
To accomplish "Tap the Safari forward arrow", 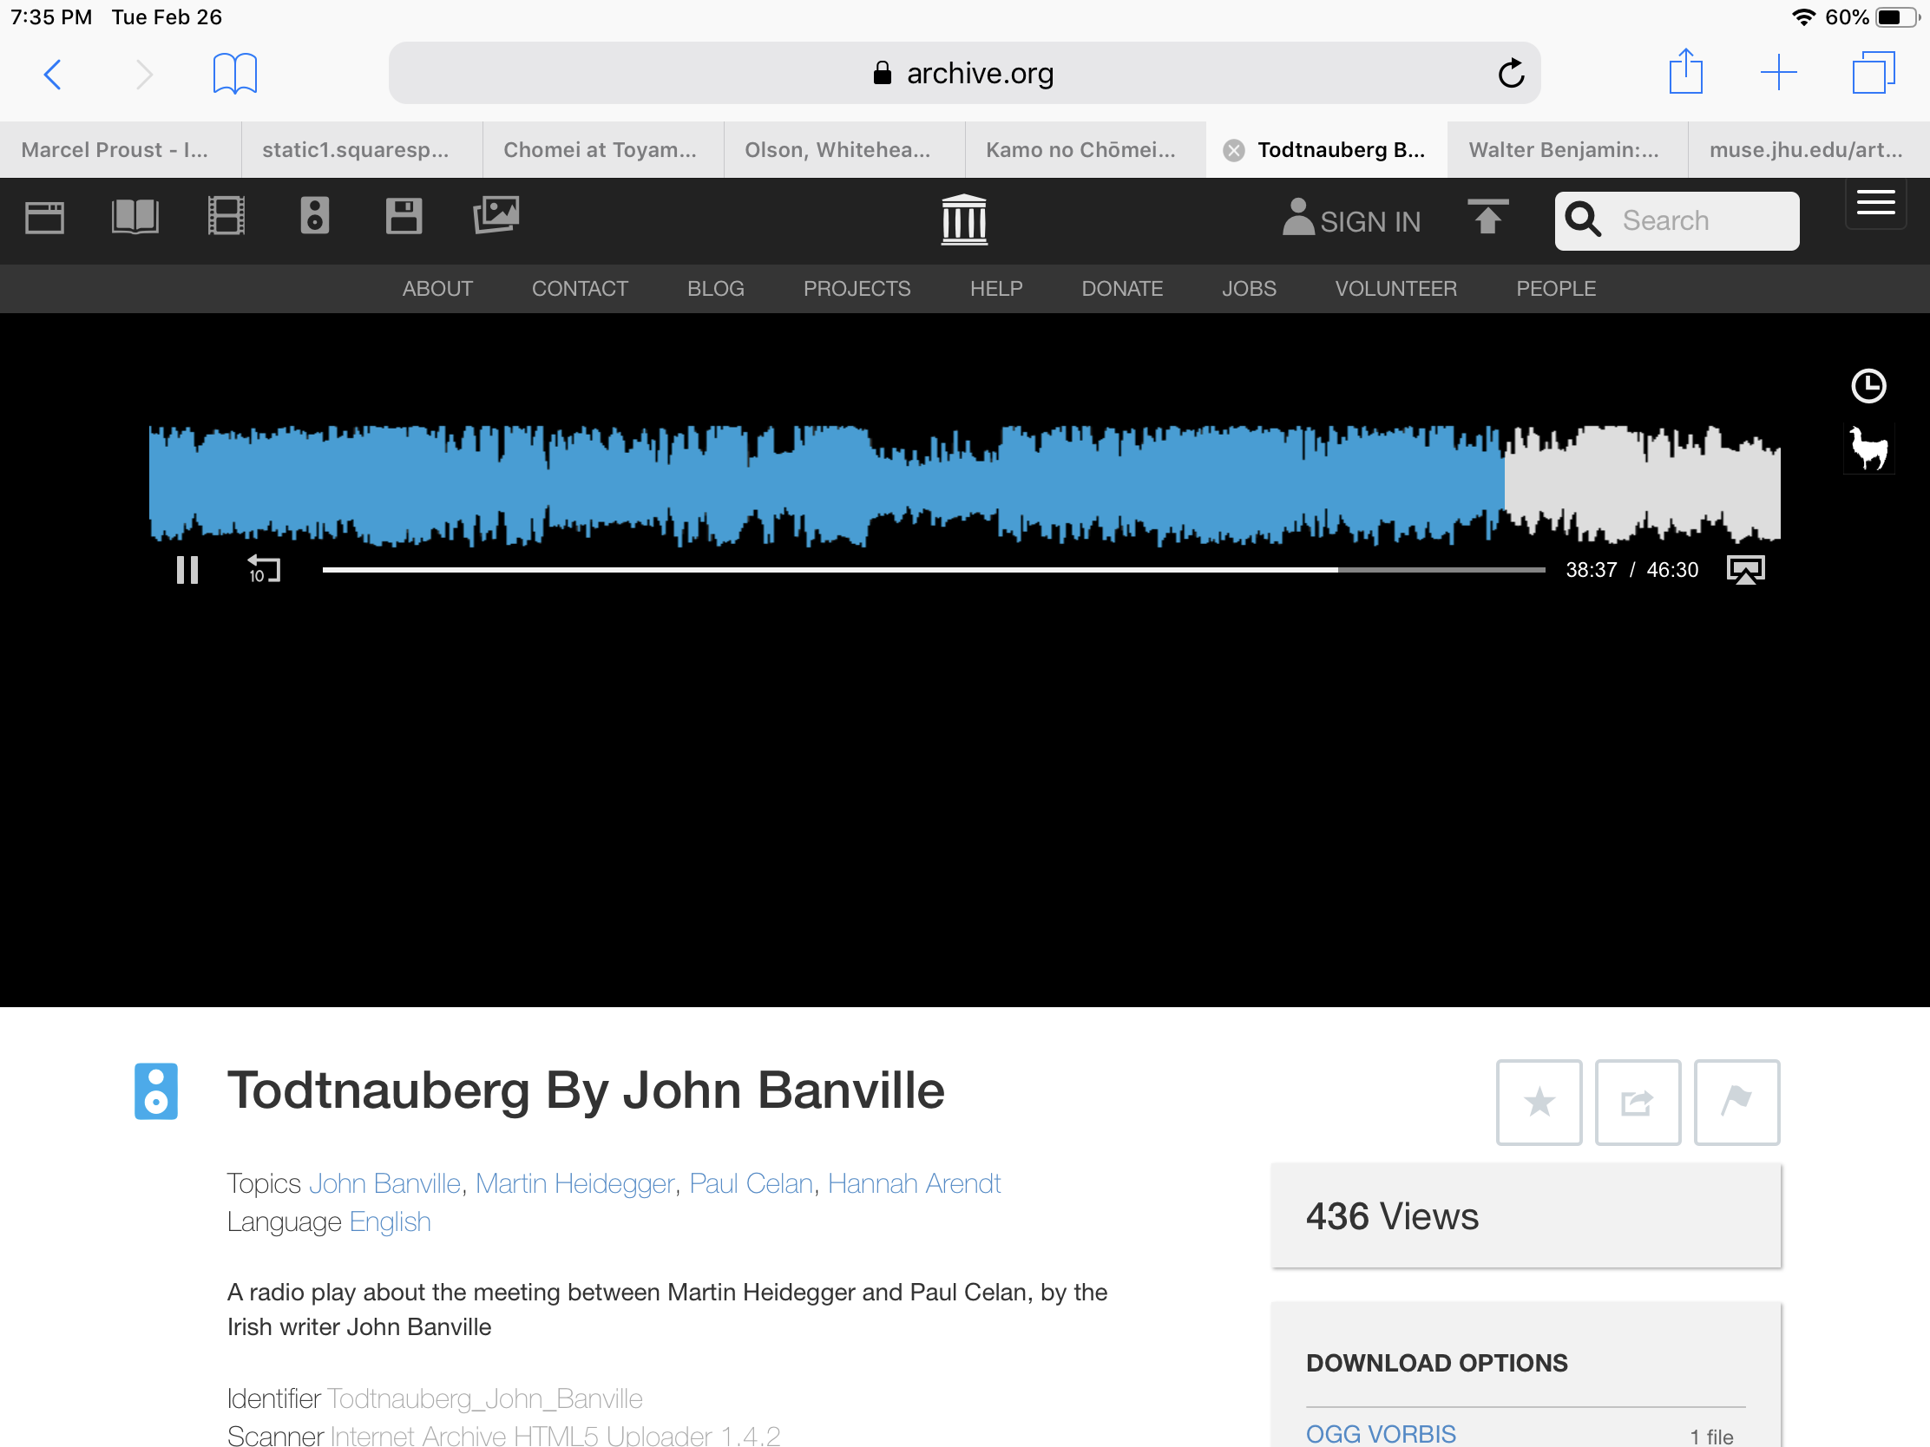I will tap(144, 74).
